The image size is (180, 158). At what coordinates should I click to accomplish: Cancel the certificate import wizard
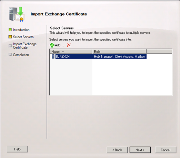[165, 150]
